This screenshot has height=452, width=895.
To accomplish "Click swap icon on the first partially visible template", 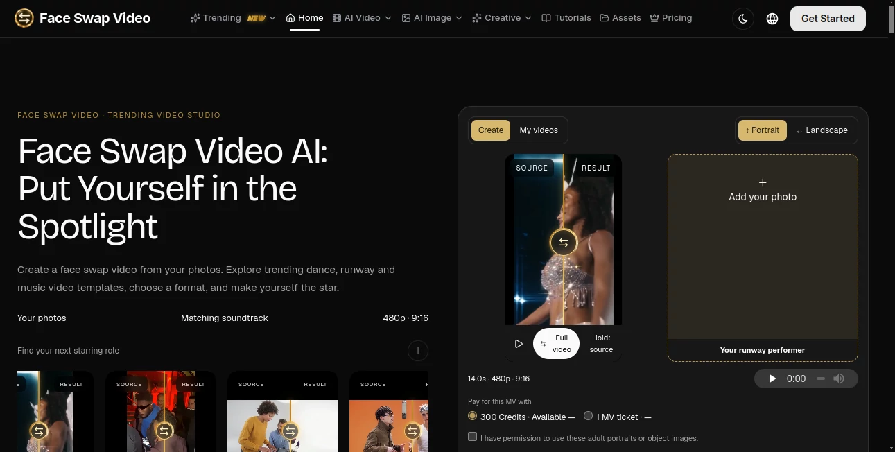I will click(39, 431).
